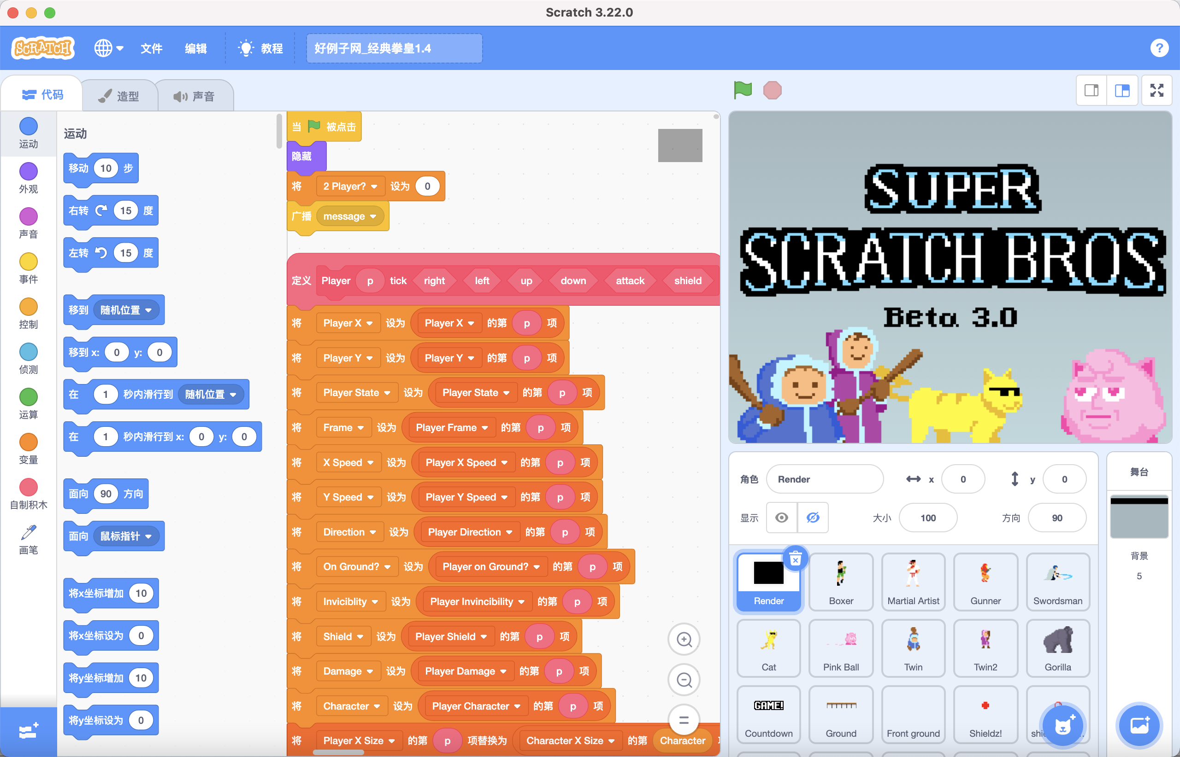
Task: Click the 移动 10 步 motion block
Action: coord(101,169)
